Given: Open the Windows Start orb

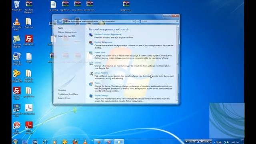Looking at the screenshot, I should click(x=15, y=142).
